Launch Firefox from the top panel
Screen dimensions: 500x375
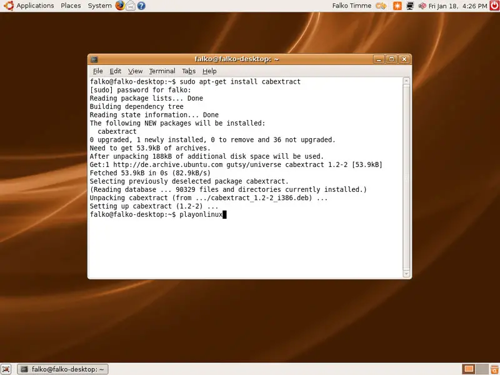(x=120, y=6)
